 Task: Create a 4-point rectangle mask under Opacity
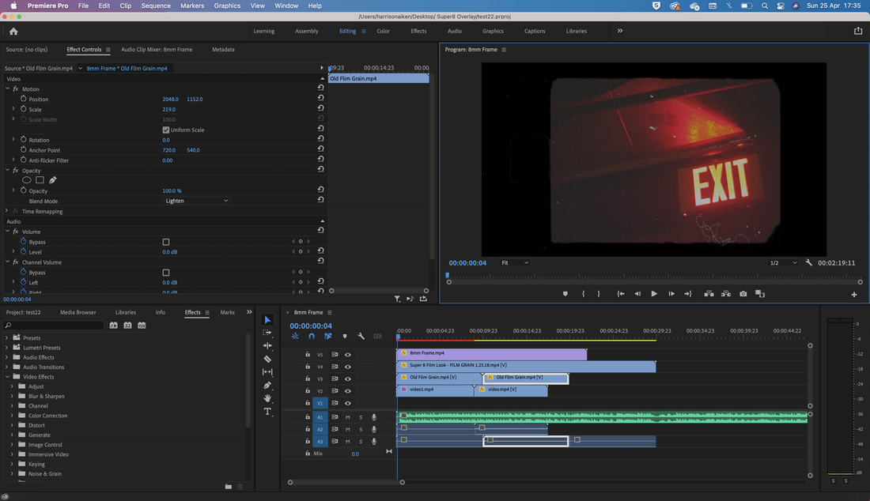(40, 180)
